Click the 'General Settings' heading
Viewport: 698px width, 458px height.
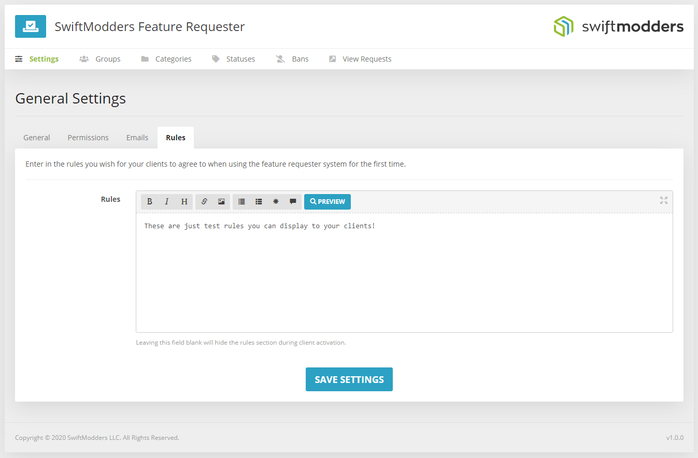tap(70, 98)
